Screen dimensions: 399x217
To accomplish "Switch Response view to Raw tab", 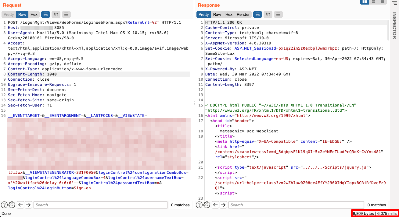I will 217,14.
